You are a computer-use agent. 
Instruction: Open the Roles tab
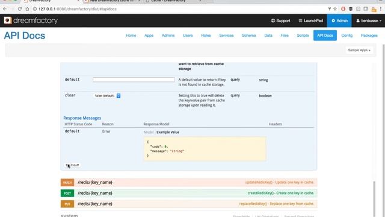click(206, 36)
